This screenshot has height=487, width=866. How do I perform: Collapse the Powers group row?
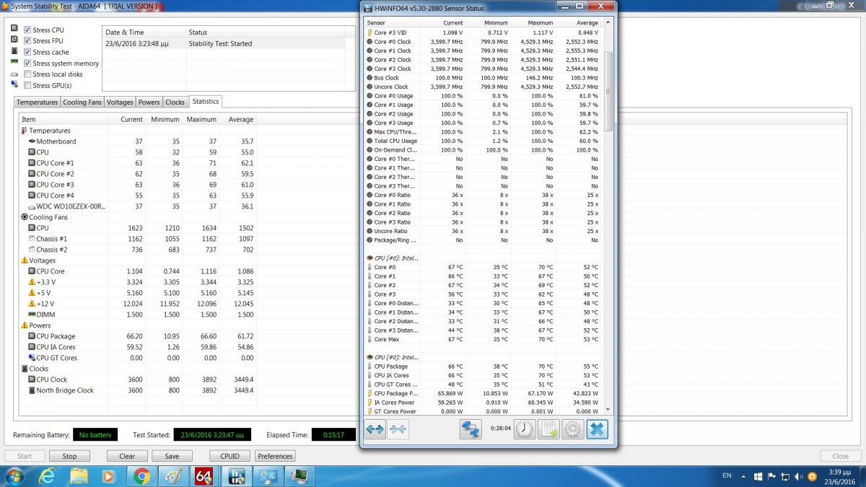(36, 325)
